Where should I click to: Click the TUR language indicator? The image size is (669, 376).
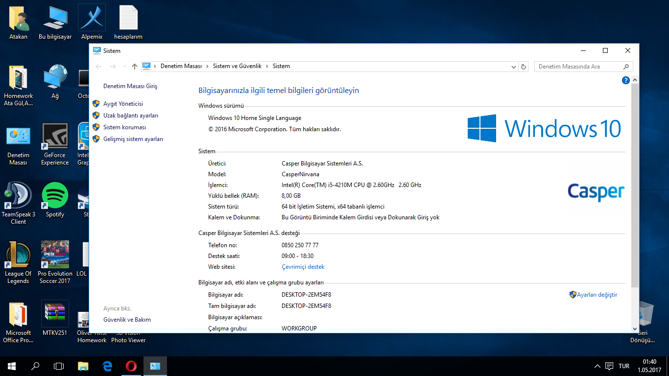click(x=624, y=366)
